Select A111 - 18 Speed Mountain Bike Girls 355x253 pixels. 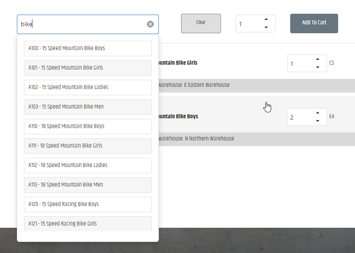(x=88, y=146)
